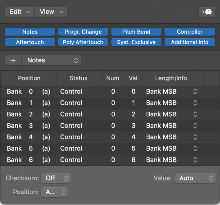The width and height of the screenshot is (220, 205).
Task: Toggle the Syst. Exclusive filter button
Action: coord(136,42)
